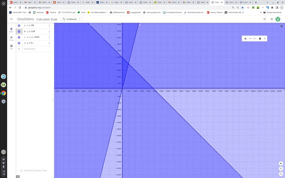The image size is (285, 178).
Task: Open more options for inequality b
Action: tap(49, 31)
